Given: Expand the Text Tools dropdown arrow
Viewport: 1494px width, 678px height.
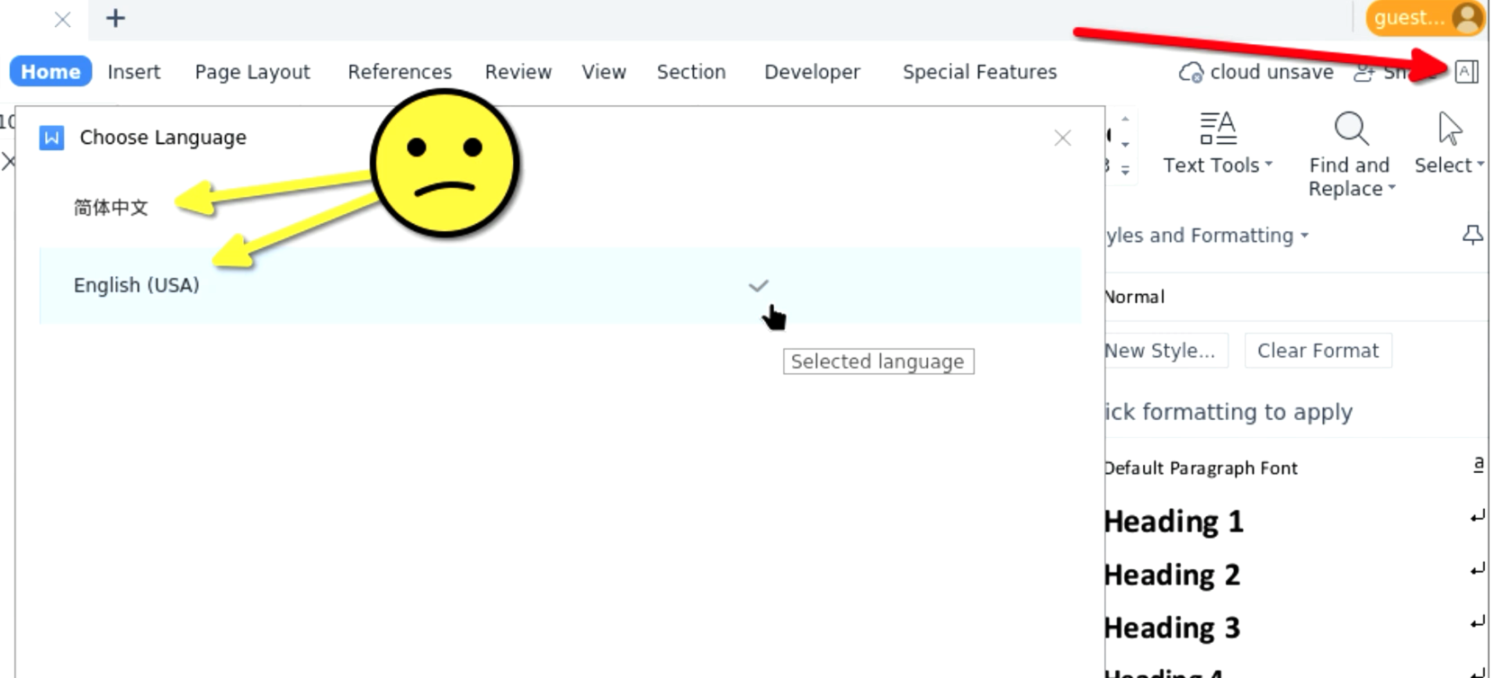Looking at the screenshot, I should click(1269, 165).
